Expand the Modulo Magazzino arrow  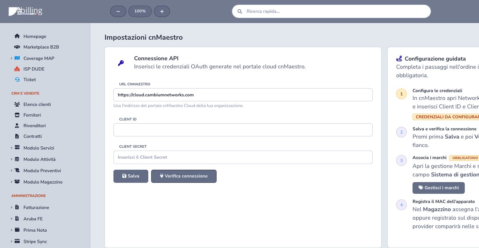11,182
